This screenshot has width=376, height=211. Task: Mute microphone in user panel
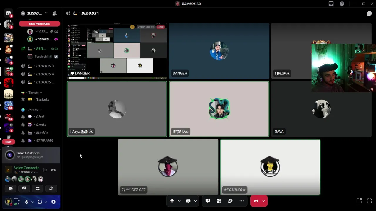(x=26, y=202)
